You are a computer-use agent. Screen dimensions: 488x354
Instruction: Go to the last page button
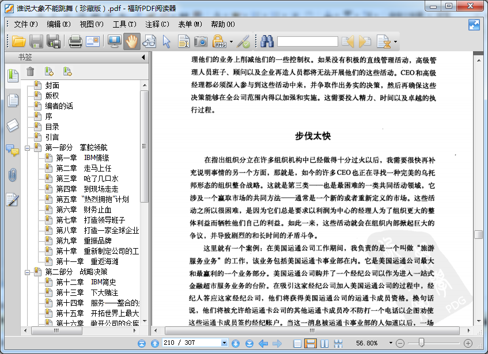pyautogui.click(x=249, y=344)
